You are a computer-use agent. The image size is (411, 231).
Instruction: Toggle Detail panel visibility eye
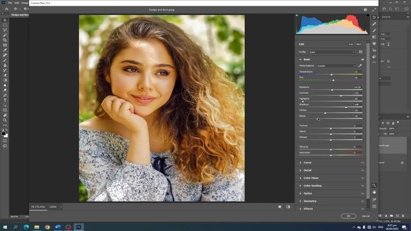pyautogui.click(x=362, y=171)
